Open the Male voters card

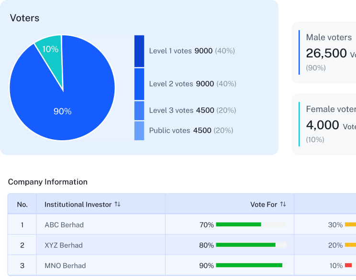tap(325, 52)
